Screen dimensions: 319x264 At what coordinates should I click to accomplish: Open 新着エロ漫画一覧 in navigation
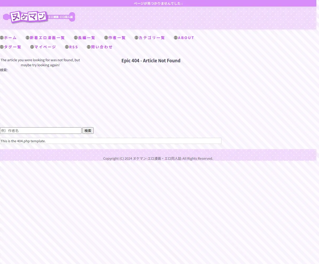pyautogui.click(x=47, y=38)
